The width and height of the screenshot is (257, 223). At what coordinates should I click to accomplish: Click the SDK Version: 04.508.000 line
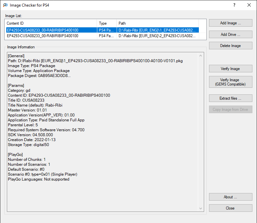pyautogui.click(x=31, y=135)
